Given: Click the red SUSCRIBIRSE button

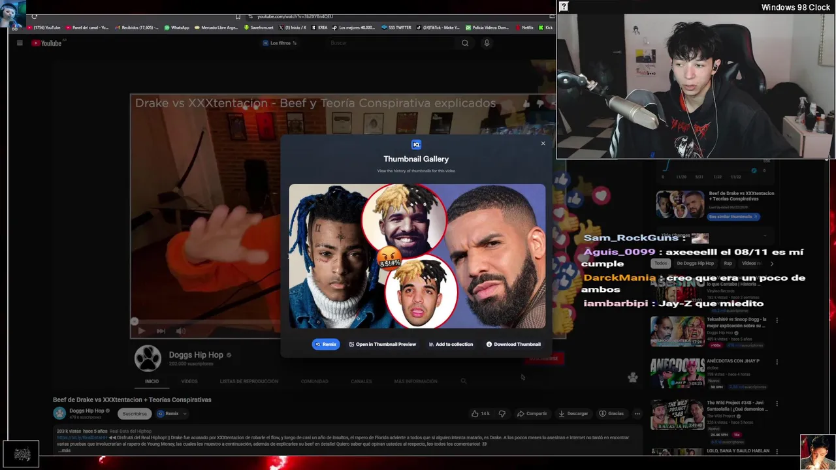Looking at the screenshot, I should (x=543, y=358).
